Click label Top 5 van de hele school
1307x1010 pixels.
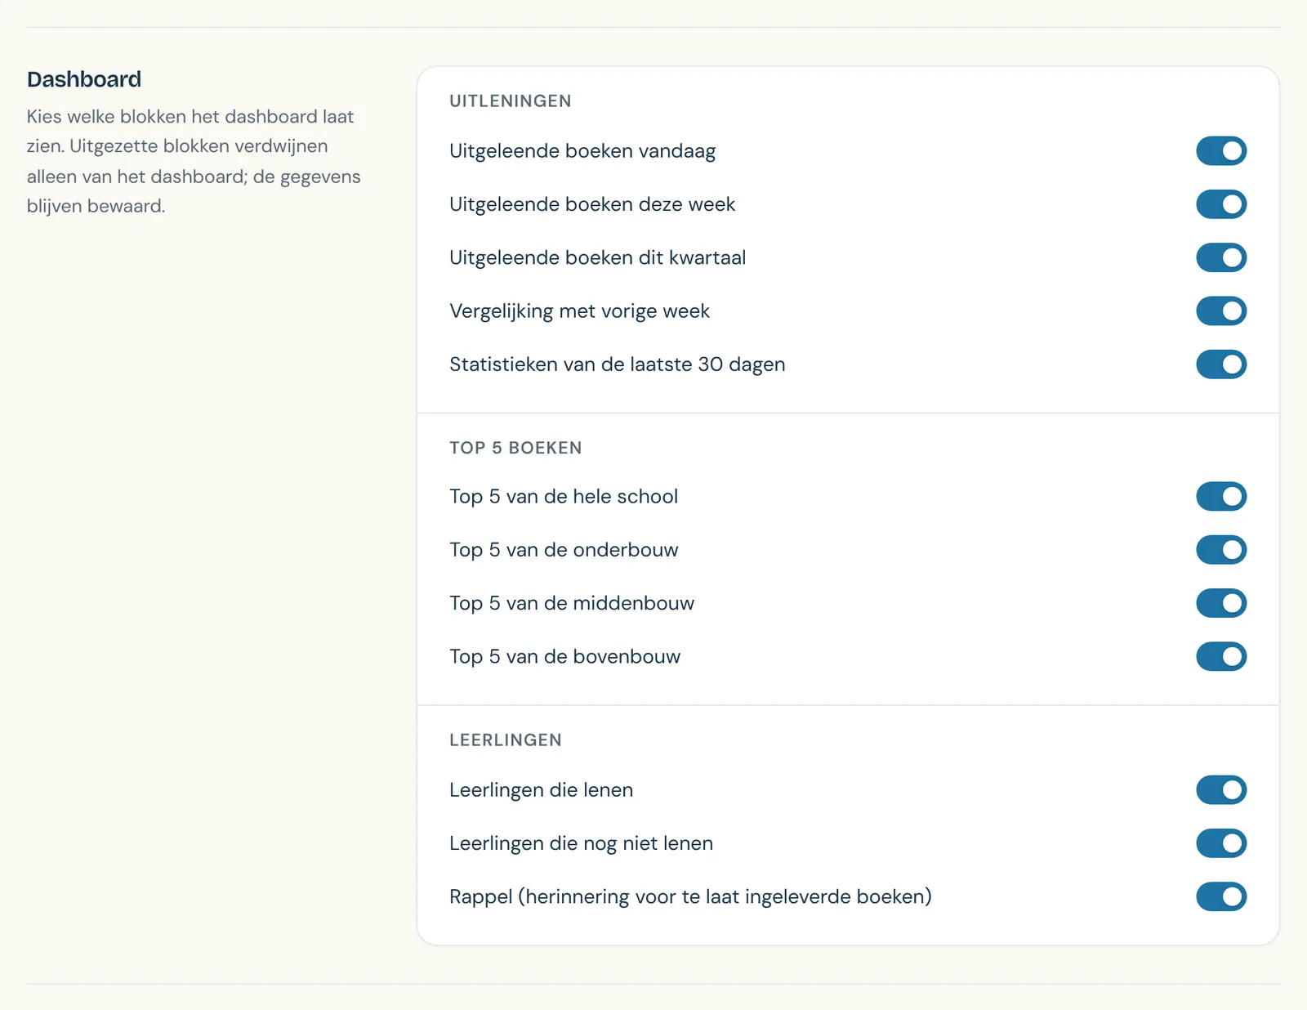[564, 497]
